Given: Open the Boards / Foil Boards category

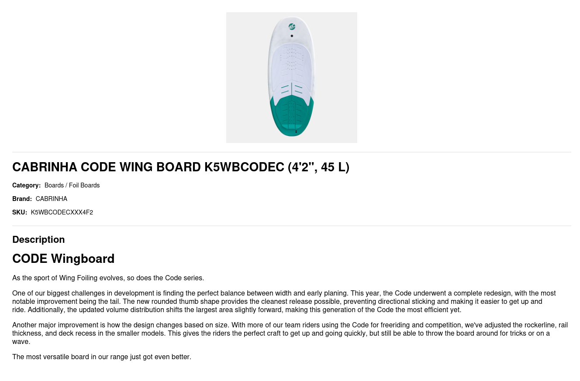Looking at the screenshot, I should point(72,185).
